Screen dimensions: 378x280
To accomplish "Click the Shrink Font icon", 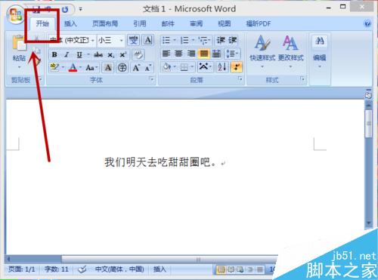I will (x=148, y=67).
